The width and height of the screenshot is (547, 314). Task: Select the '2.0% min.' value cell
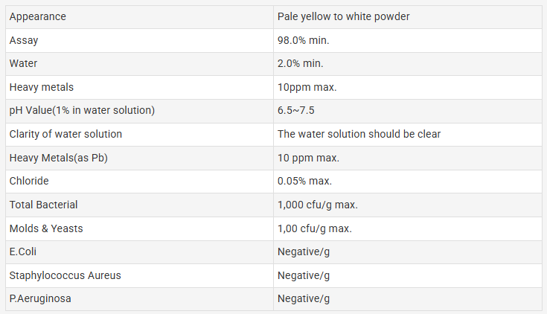408,64
